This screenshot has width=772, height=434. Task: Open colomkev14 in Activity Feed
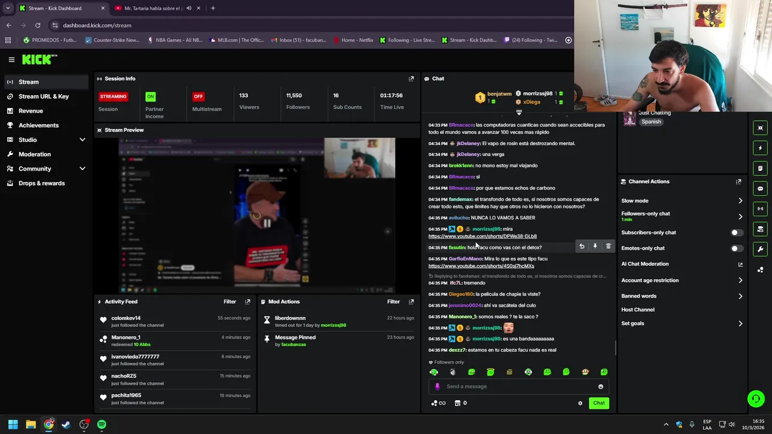tap(125, 318)
